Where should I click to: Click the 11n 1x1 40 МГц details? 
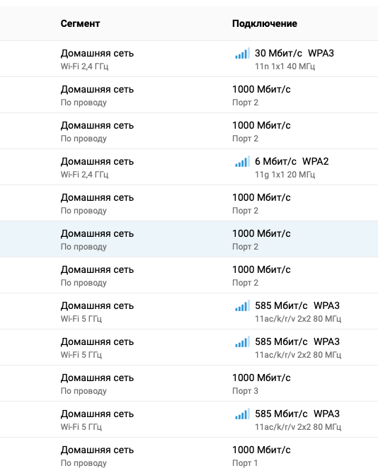pyautogui.click(x=285, y=66)
